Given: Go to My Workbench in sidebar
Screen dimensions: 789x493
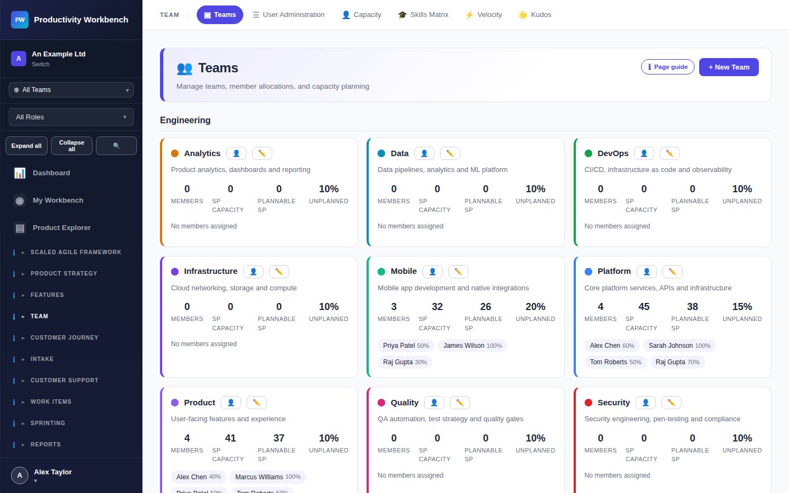Looking at the screenshot, I should click(71, 200).
